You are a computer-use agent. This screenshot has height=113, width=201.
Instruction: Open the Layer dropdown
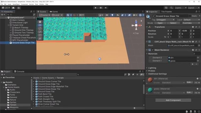click(192, 20)
